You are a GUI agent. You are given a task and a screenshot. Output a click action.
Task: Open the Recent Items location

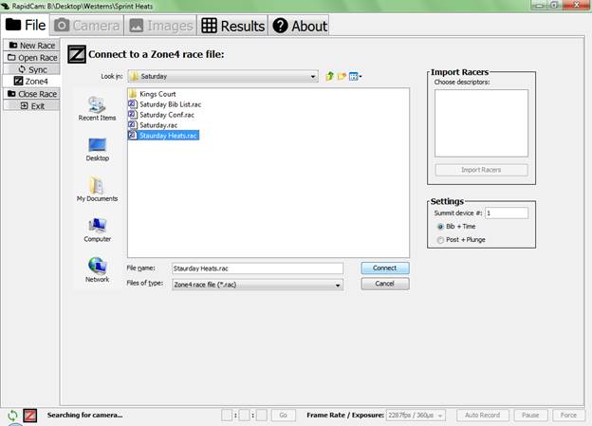(97, 107)
